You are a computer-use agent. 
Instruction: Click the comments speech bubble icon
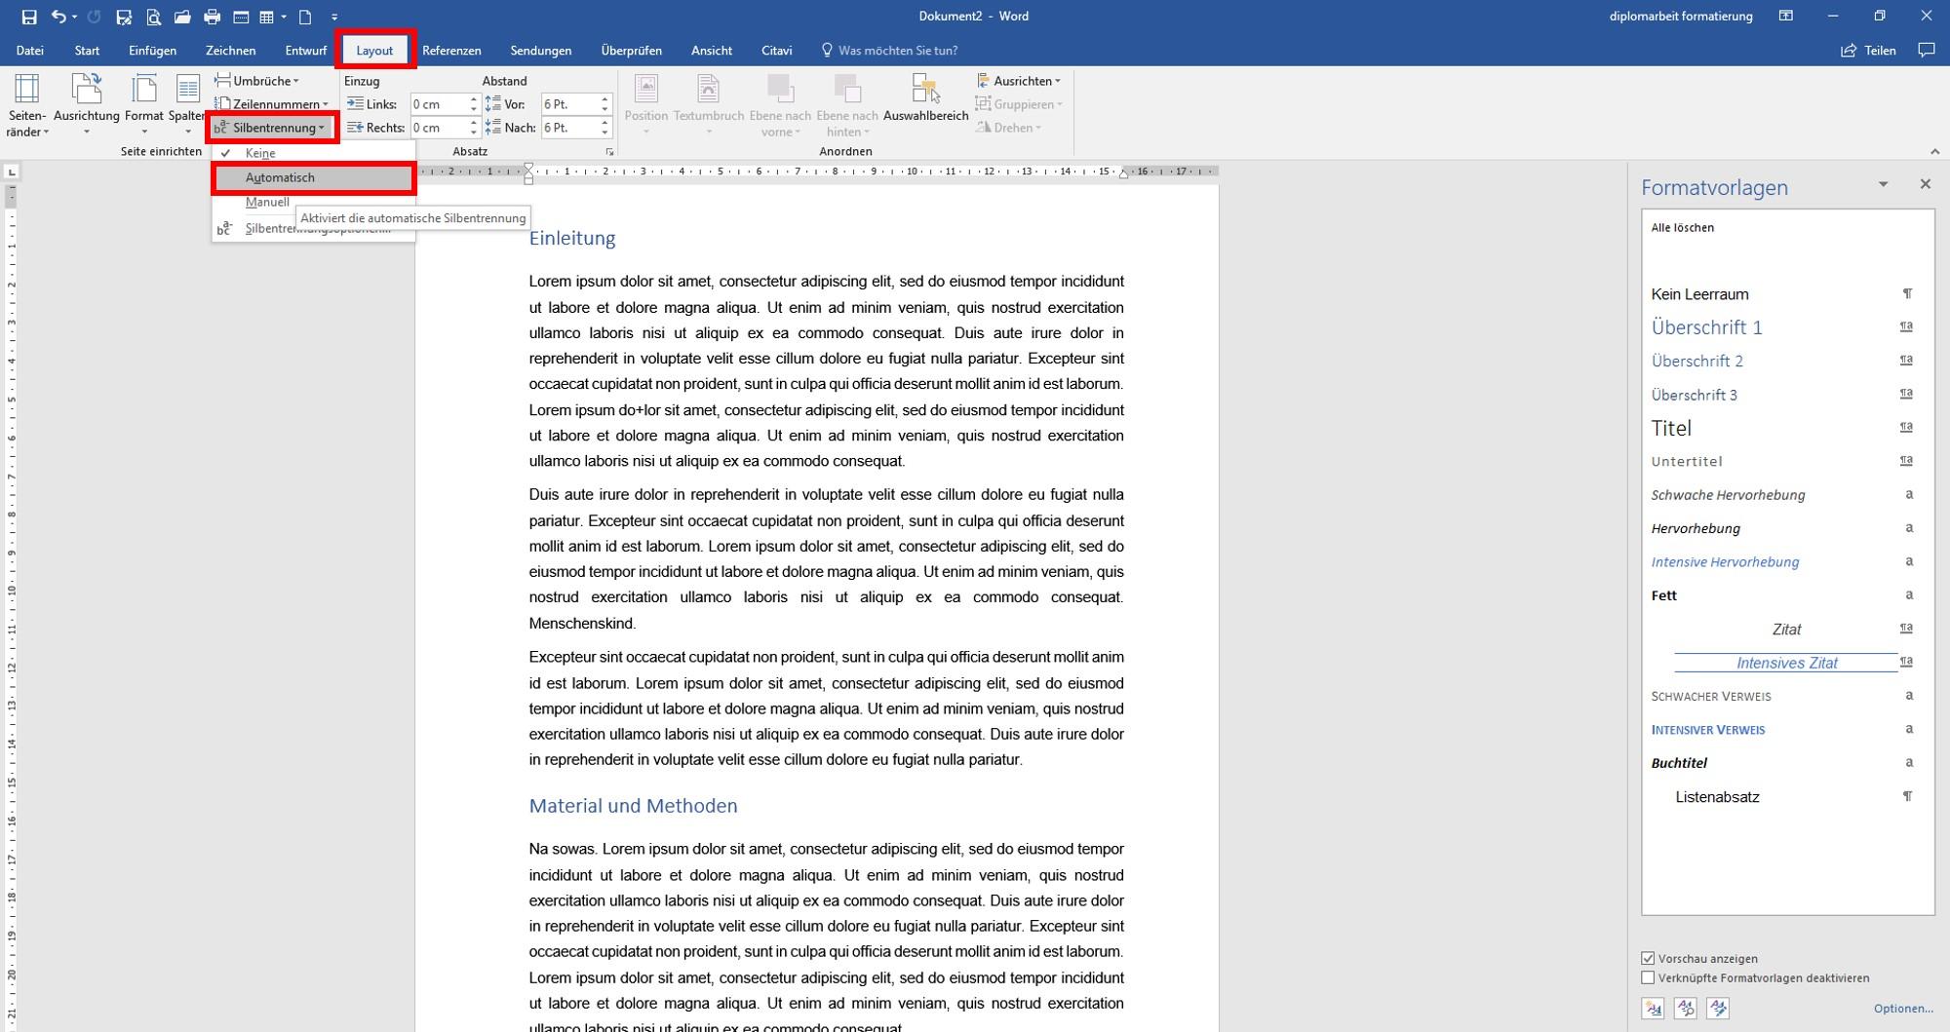tap(1926, 50)
